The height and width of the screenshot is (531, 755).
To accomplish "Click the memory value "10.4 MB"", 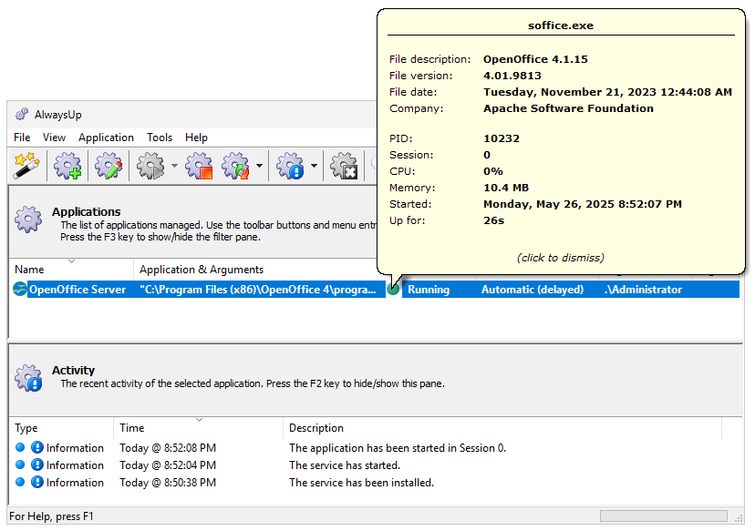I will pos(506,188).
